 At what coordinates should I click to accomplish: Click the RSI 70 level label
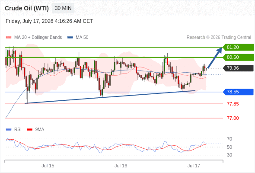click(x=229, y=139)
